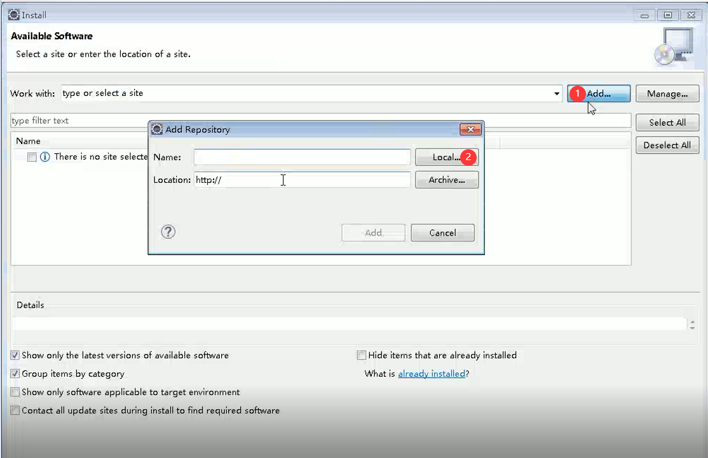Click the Add Repository dialog title icon
The height and width of the screenshot is (458, 708).
click(157, 130)
